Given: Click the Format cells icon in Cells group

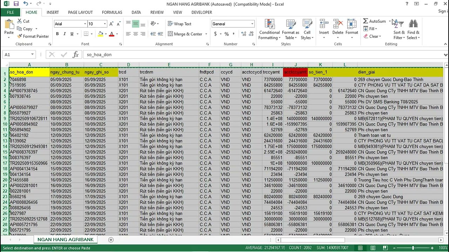Looking at the screenshot, I should 352,24.
